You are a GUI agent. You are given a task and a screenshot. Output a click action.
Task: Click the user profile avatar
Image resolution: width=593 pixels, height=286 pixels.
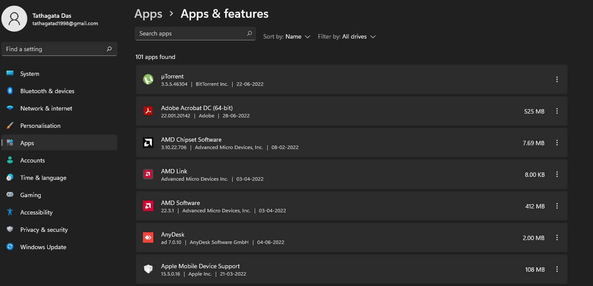15,19
